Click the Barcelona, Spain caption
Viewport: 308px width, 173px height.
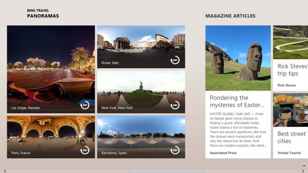[114, 153]
